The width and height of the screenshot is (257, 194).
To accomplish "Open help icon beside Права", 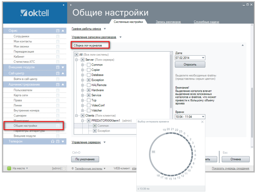I will (x=58, y=100).
